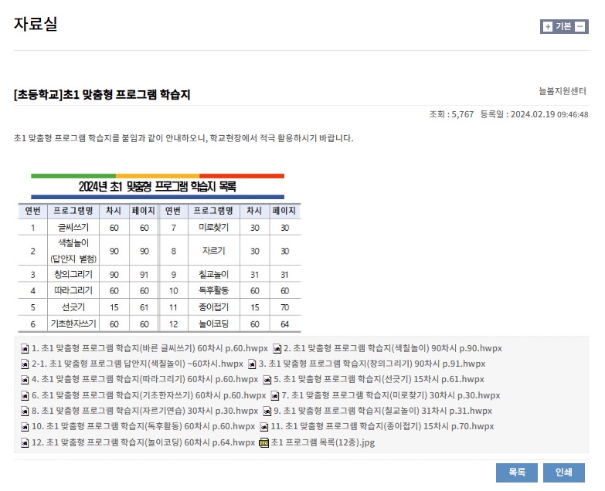The image size is (605, 491).
Task: Click file icon beside 기초한자쓰기 attachment
Action: point(25,396)
